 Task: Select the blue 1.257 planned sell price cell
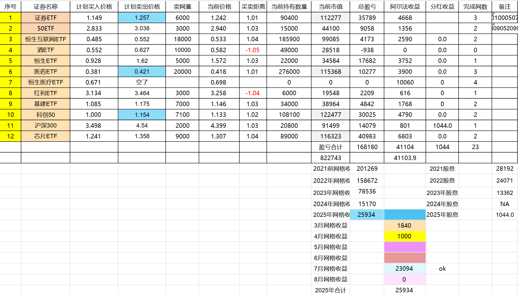142,18
